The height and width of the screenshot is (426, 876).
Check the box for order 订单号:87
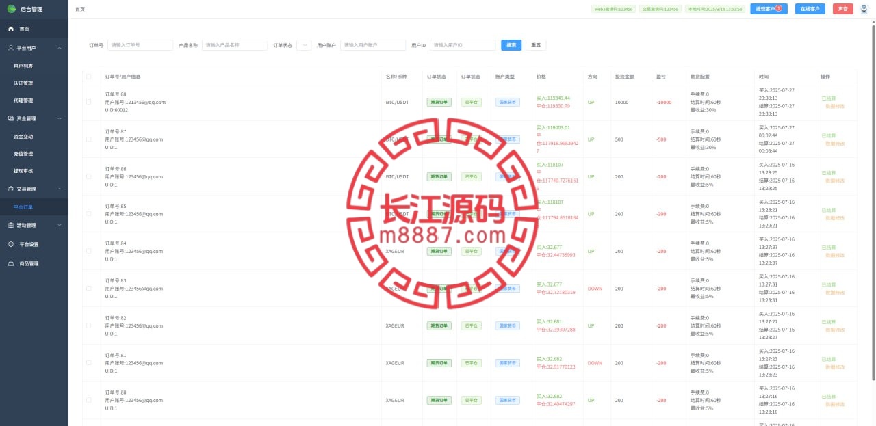click(88, 139)
